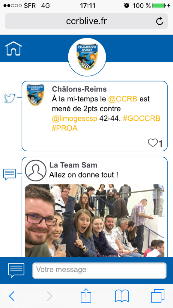Open Safari bookmarks book icon
This screenshot has height=308, width=173.
[122, 296]
